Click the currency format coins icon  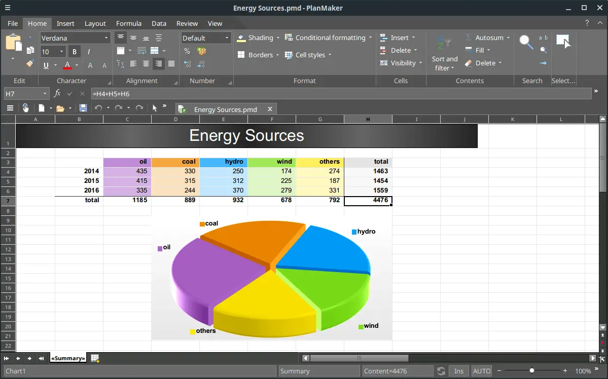201,51
